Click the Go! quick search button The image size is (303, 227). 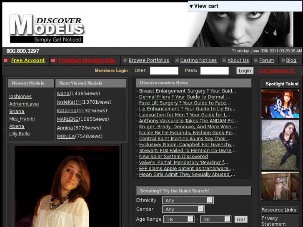[x=241, y=219]
